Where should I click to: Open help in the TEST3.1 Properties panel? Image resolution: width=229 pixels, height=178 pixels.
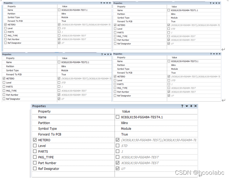click(211, 54)
